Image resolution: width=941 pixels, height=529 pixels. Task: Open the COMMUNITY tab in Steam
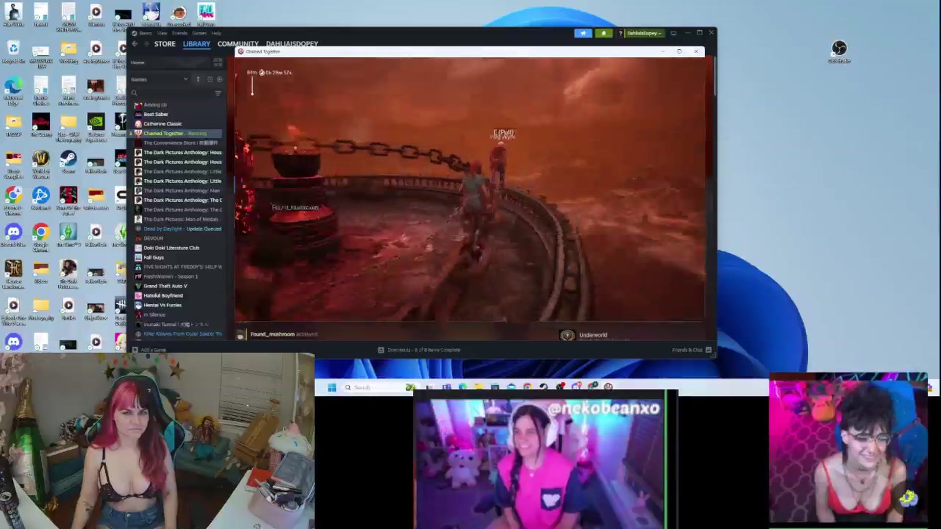tap(238, 44)
